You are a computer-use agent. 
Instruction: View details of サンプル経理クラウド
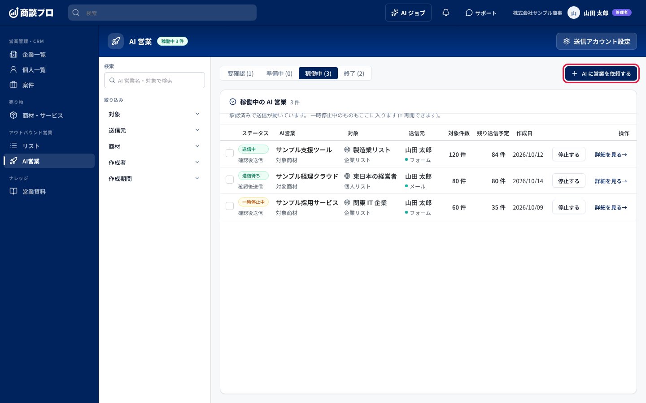(611, 181)
